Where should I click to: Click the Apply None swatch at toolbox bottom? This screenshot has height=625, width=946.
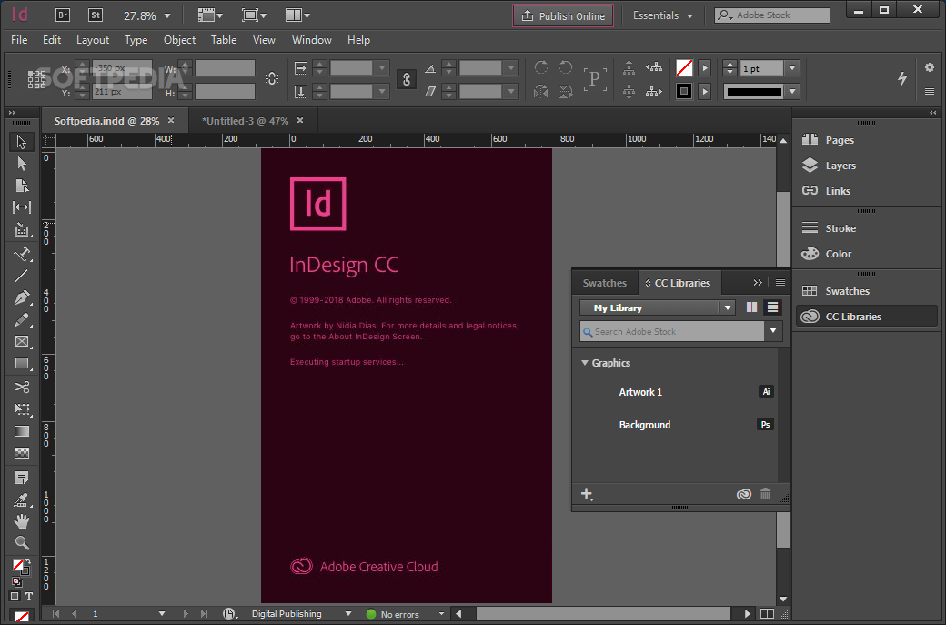click(22, 617)
